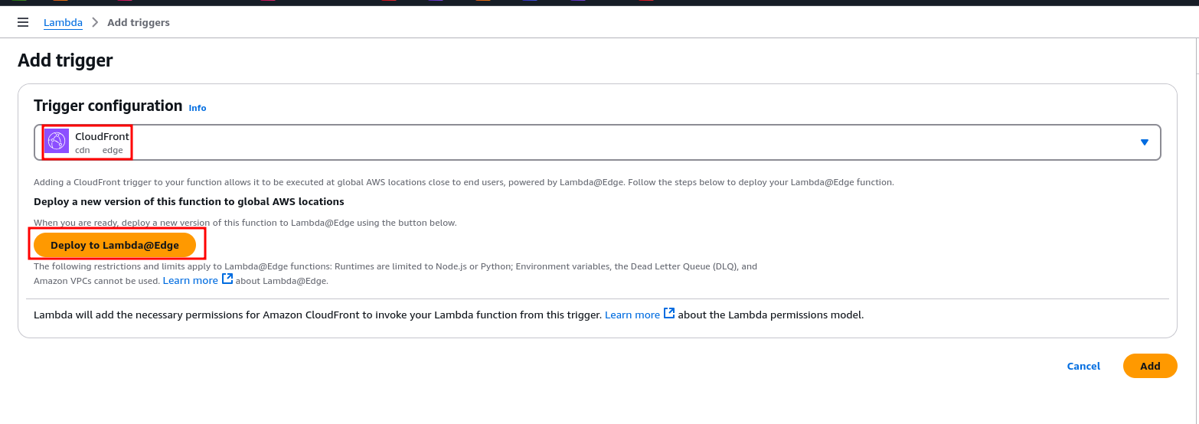Click the breadcrumb chevron separator
1199x424 pixels.
(95, 23)
